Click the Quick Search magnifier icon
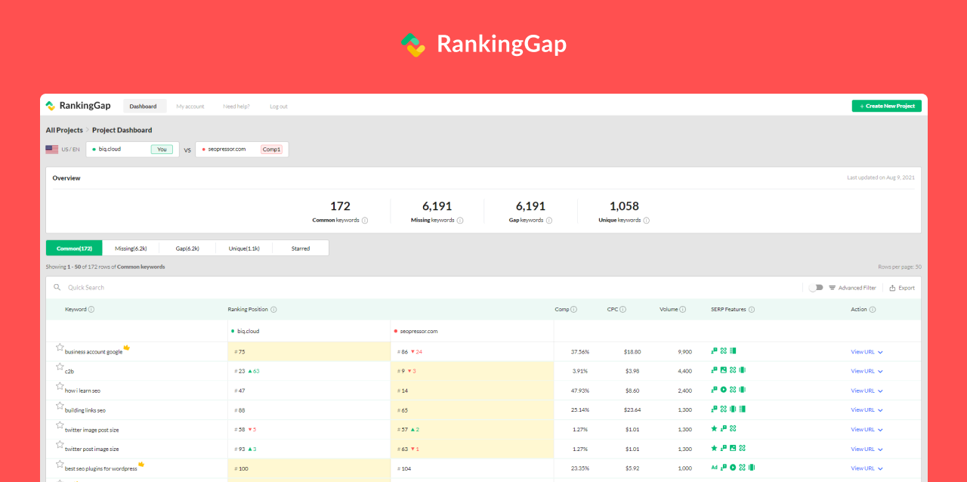967x482 pixels. (x=57, y=287)
